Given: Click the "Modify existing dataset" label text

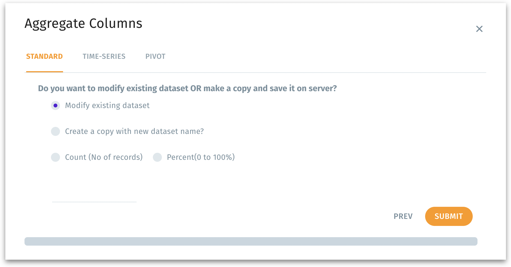Looking at the screenshot, I should (107, 106).
